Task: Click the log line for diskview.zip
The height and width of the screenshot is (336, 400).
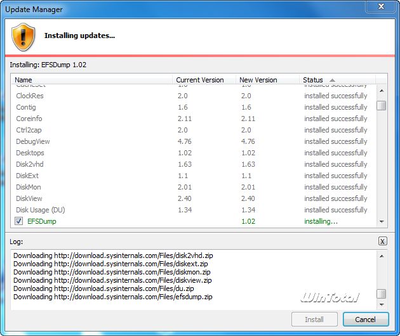Action: 112,280
